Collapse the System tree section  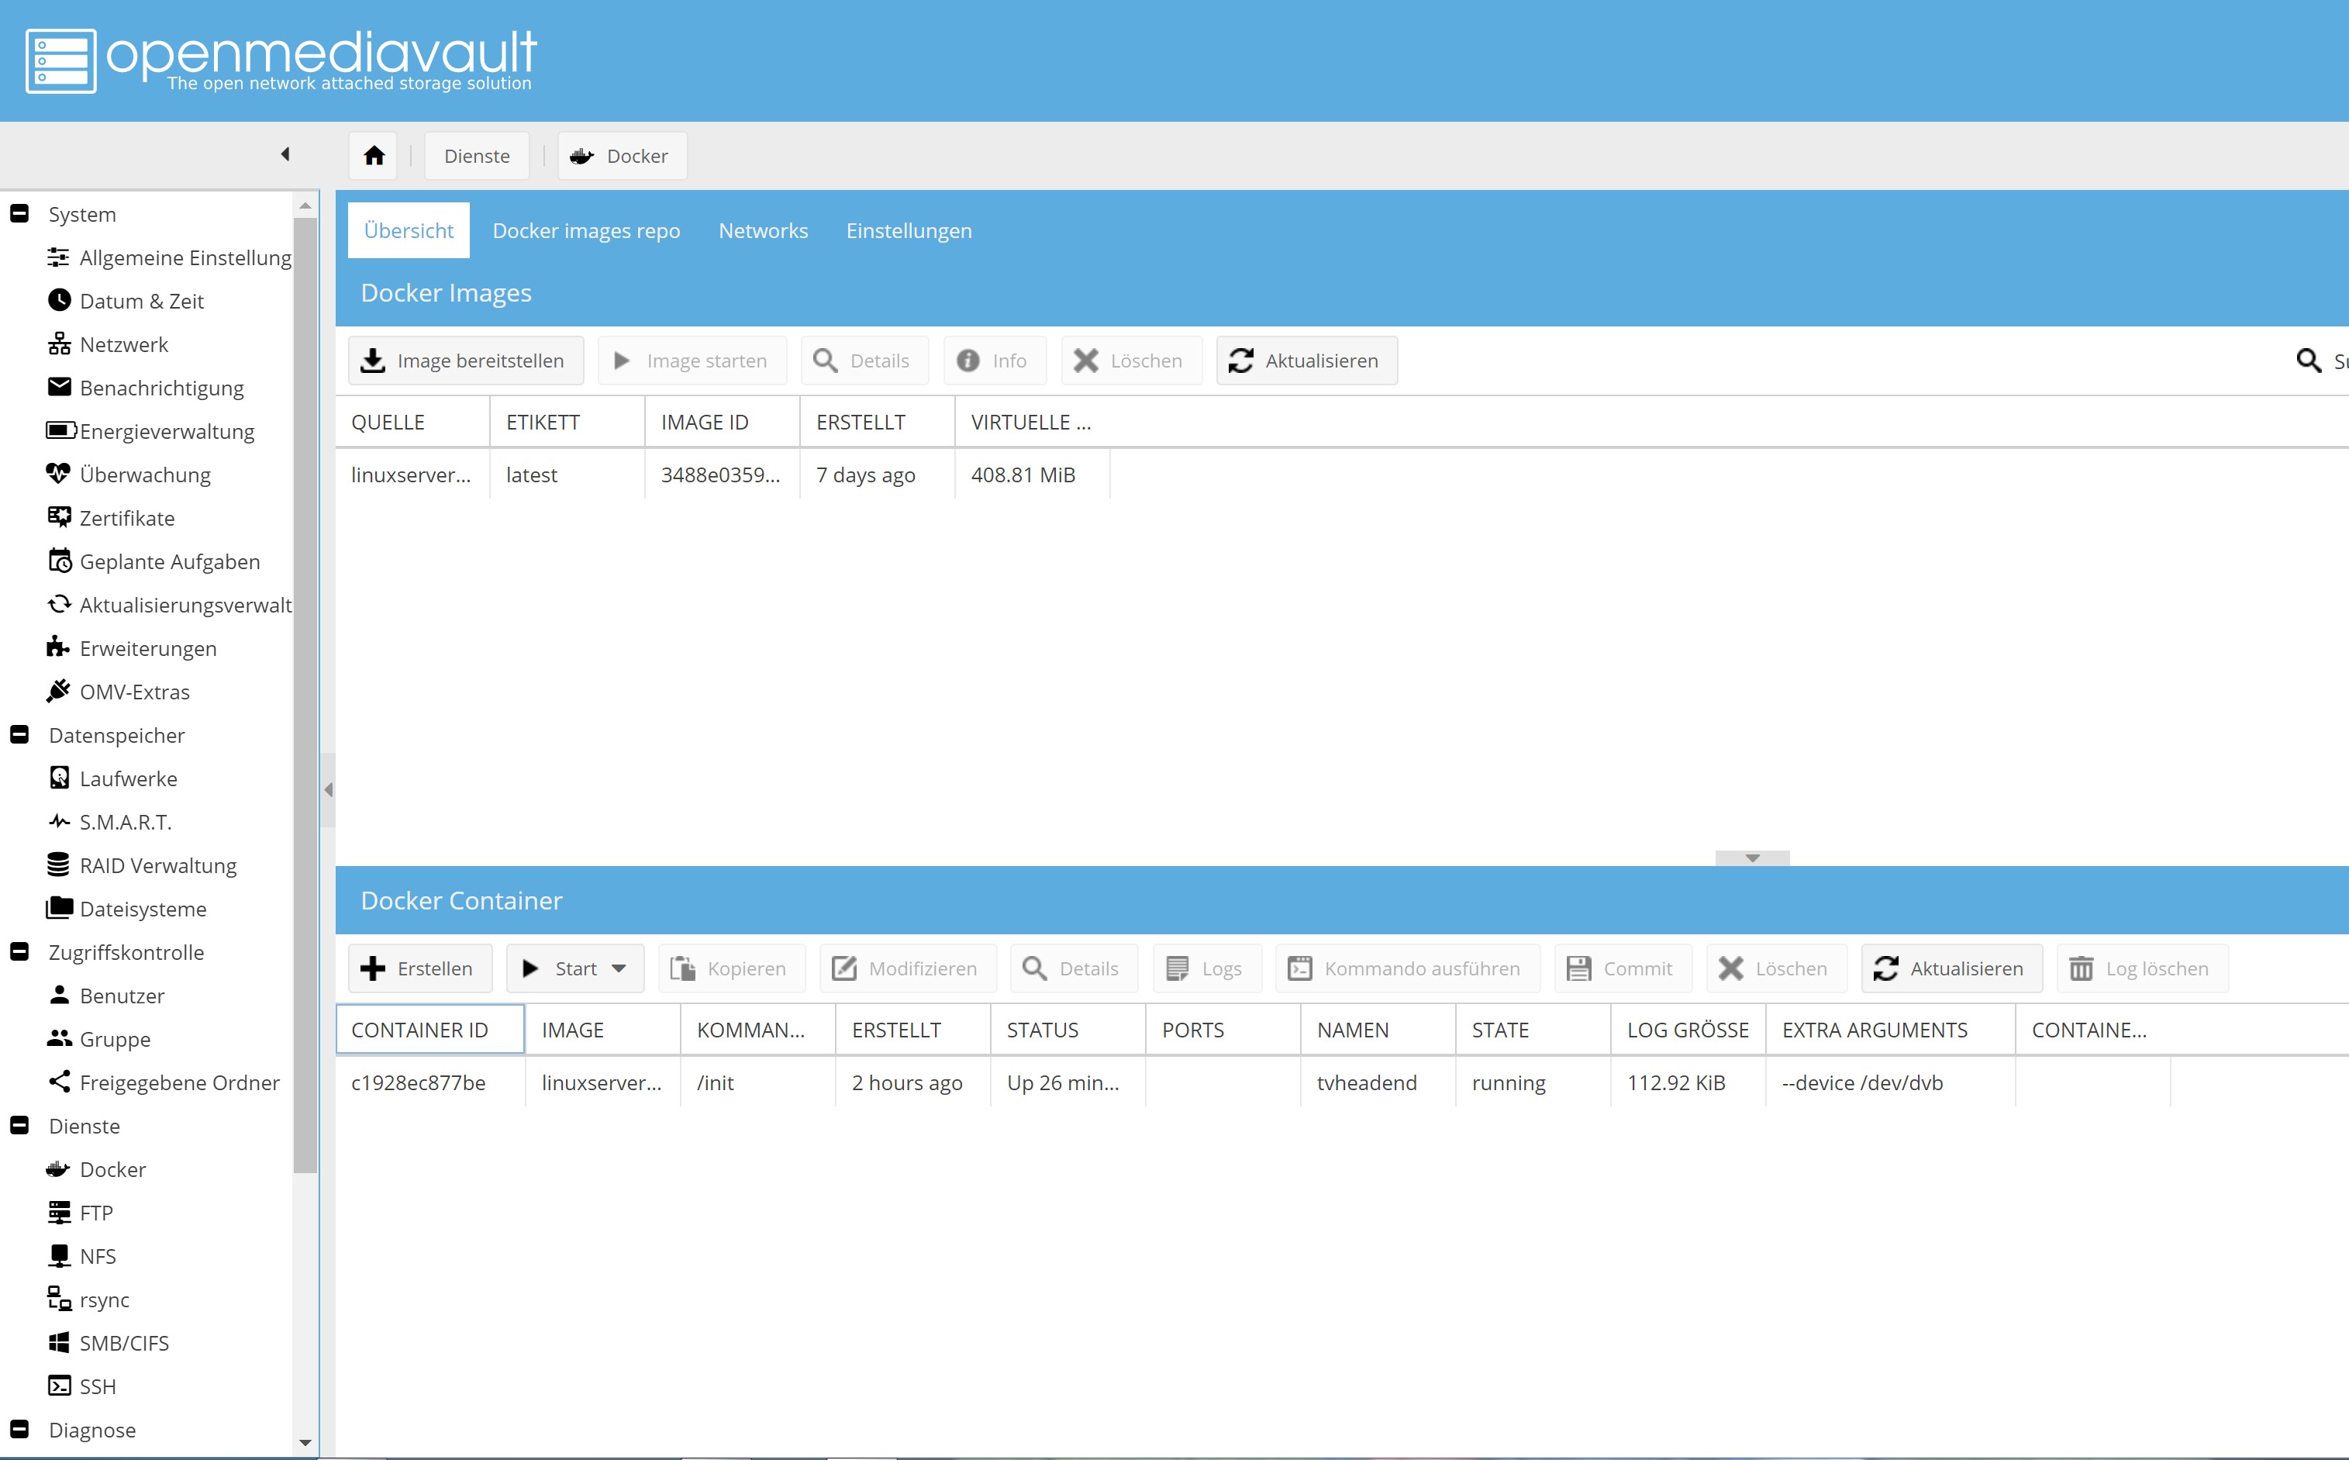click(x=19, y=213)
